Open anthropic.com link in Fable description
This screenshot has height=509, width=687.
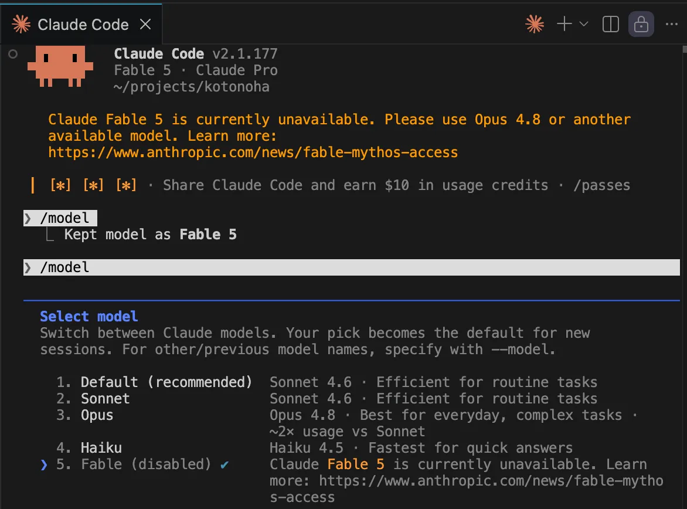click(466, 489)
